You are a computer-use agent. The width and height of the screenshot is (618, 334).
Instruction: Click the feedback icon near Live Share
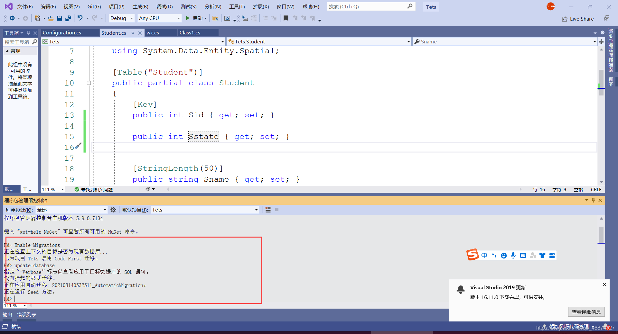tap(606, 19)
